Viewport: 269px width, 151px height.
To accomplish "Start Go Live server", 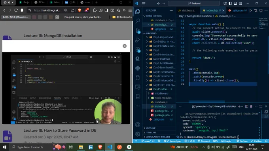I will (242, 141).
